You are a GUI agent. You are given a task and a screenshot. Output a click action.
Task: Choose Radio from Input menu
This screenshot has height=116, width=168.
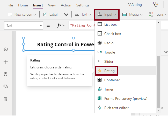tap(126, 43)
